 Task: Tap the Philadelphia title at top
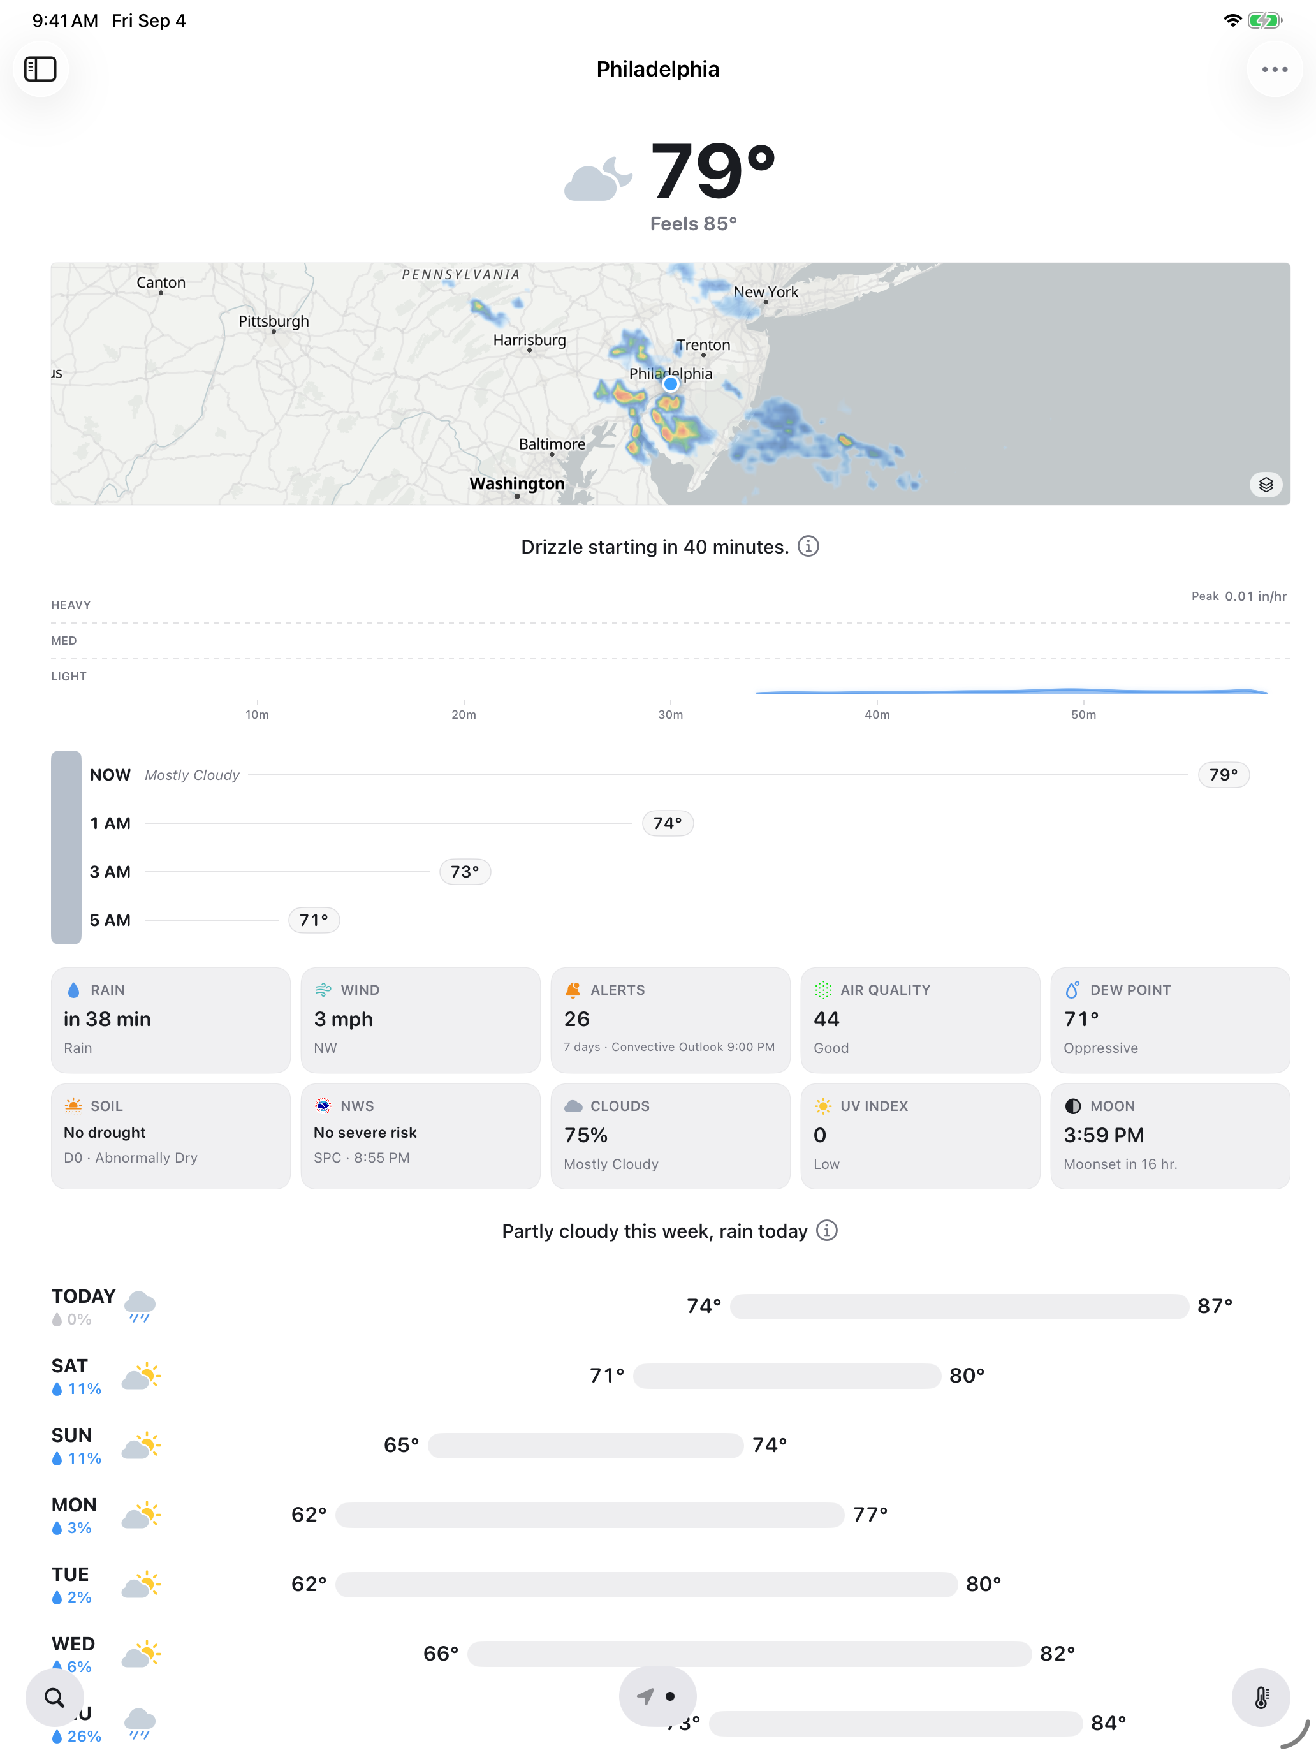(657, 69)
